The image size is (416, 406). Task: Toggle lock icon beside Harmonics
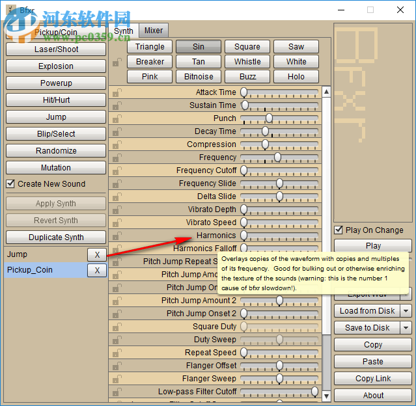(117, 236)
